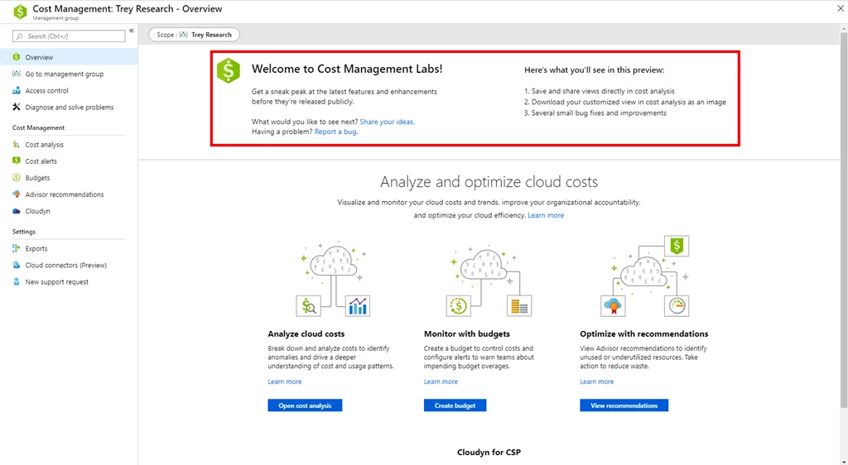The width and height of the screenshot is (848, 465).
Task: Click Learn more under Analyze cloud costs
Action: 285,381
